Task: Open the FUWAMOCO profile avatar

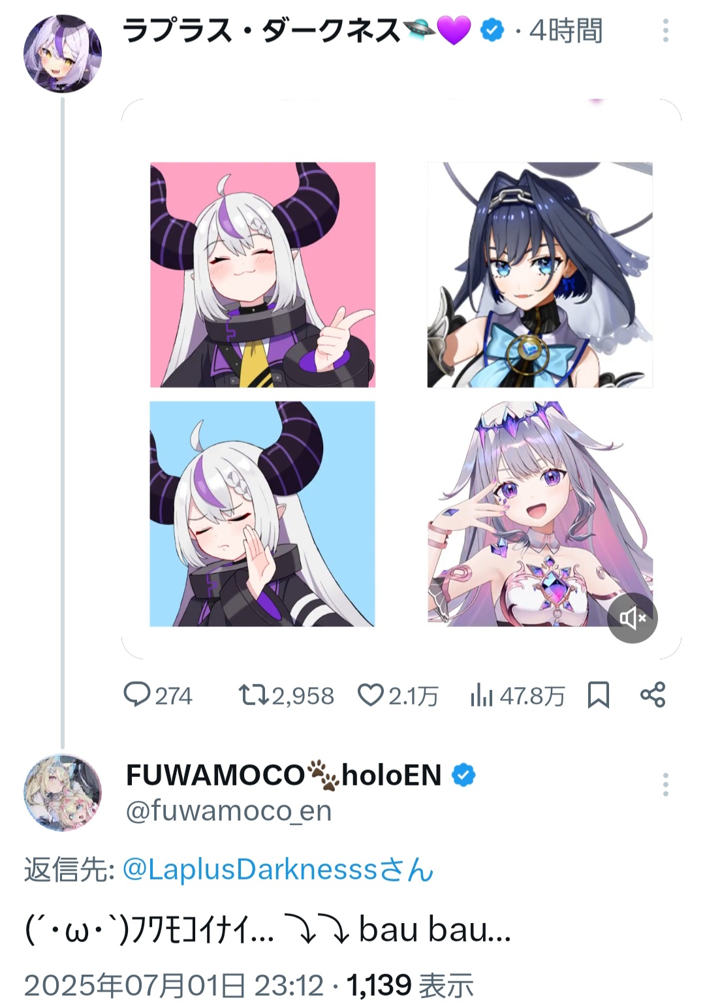Action: pos(63,793)
